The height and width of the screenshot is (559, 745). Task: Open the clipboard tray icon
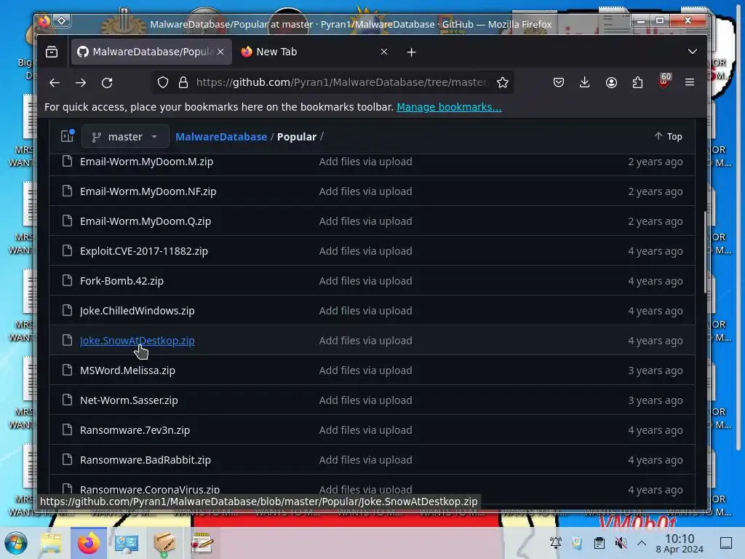[x=599, y=543]
